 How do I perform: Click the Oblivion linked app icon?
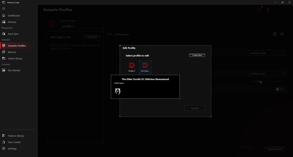click(118, 92)
